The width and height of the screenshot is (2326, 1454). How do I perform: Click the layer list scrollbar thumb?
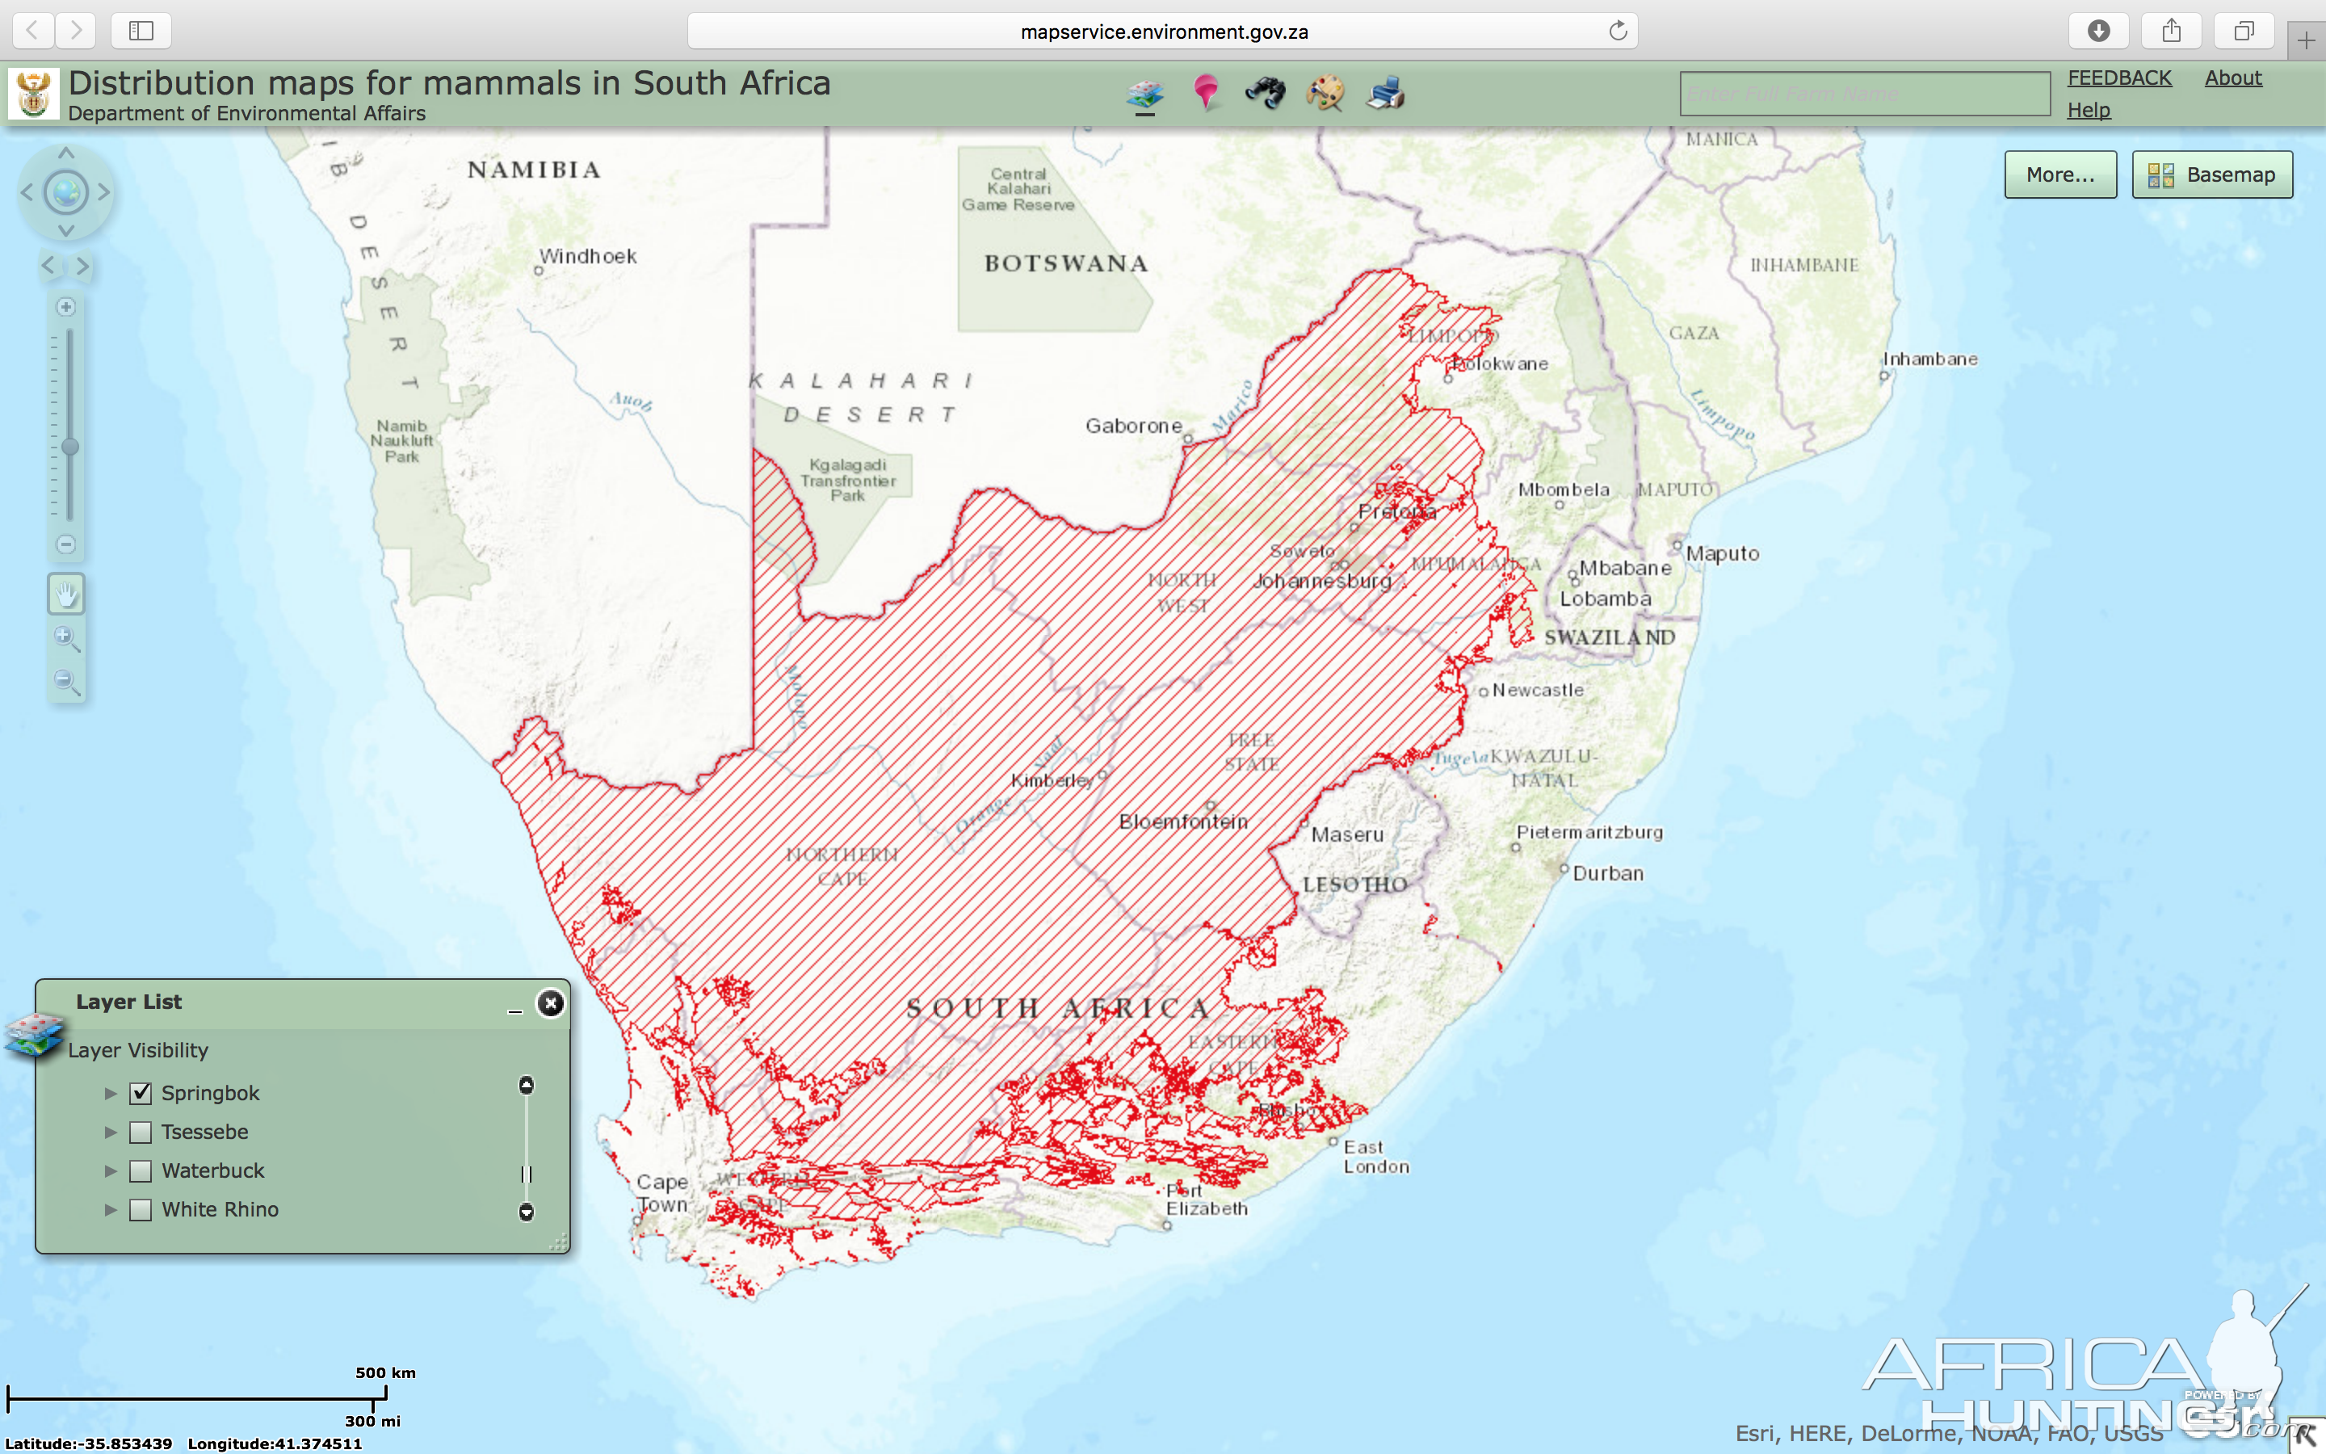tap(526, 1175)
